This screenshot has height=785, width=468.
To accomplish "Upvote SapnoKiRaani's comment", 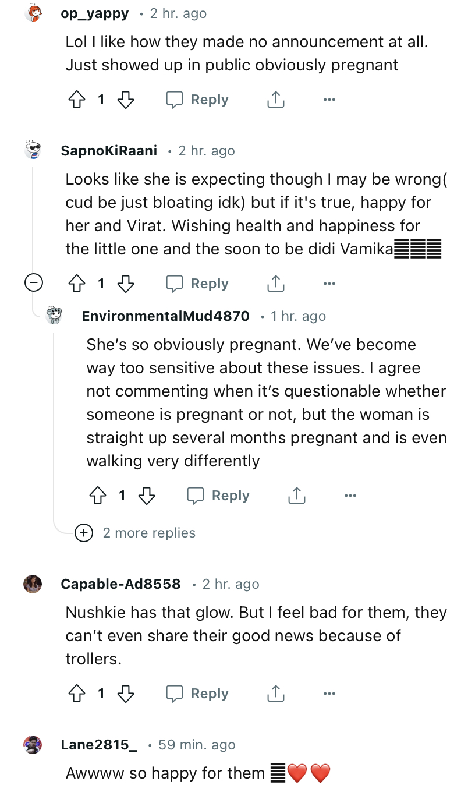I will click(x=77, y=284).
